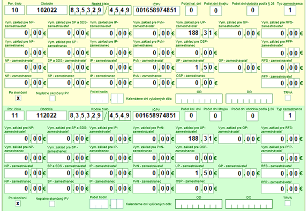
Task: Click 'Počet dní štrajku' field in record 11
Action: click(215, 116)
